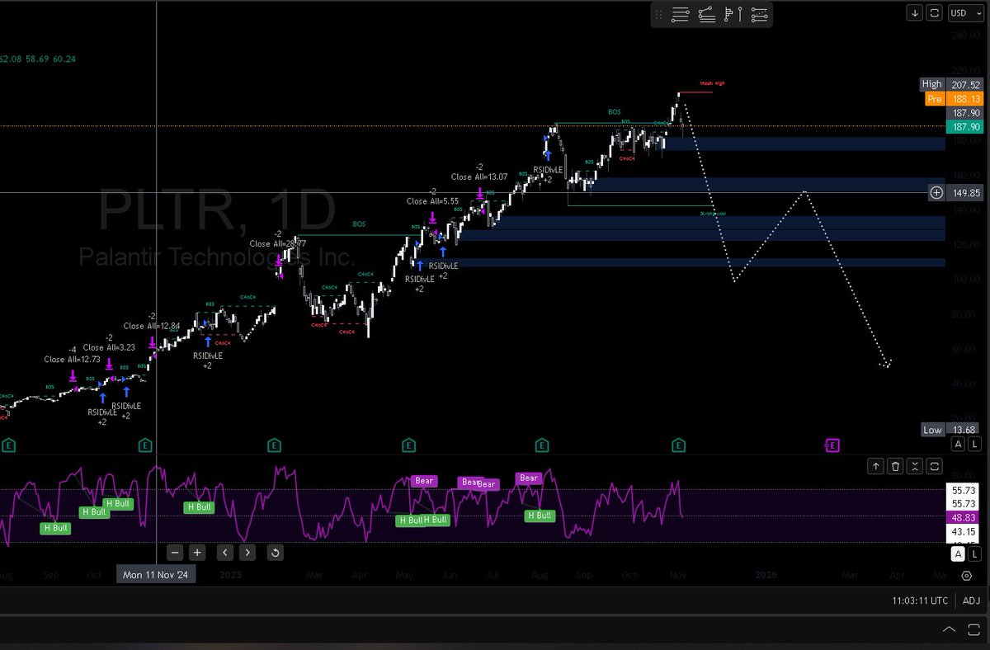The width and height of the screenshot is (990, 650).
Task: Move the RSI pane up
Action: pyautogui.click(x=875, y=467)
